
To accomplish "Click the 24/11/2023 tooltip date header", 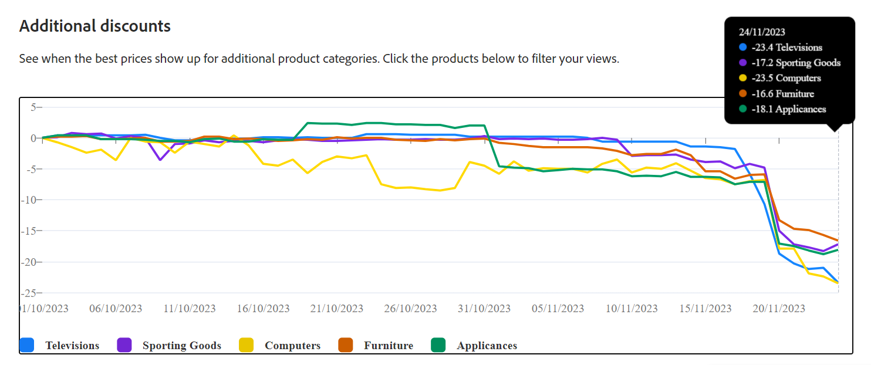I will point(762,32).
